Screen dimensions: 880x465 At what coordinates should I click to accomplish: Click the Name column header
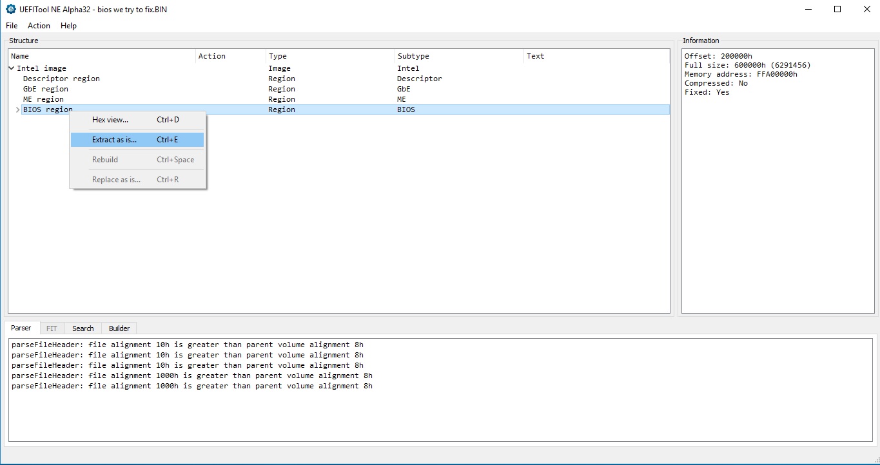(x=102, y=56)
